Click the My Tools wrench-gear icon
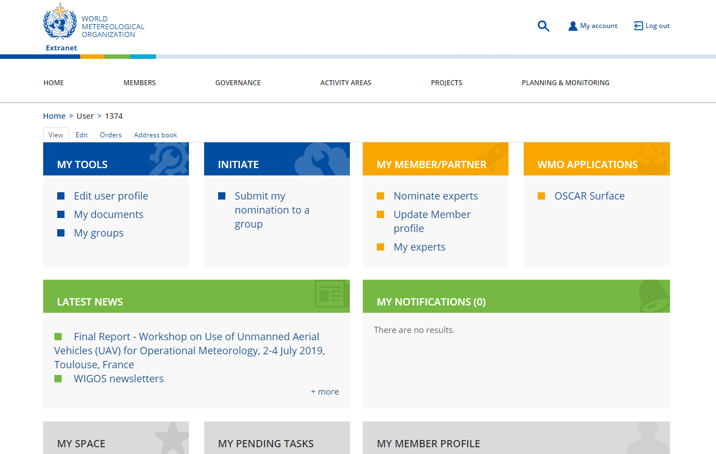 click(x=168, y=159)
